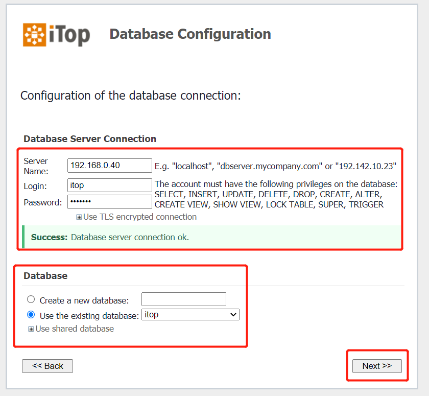Click the Database Configuration heading
429x396 pixels.
(x=190, y=34)
